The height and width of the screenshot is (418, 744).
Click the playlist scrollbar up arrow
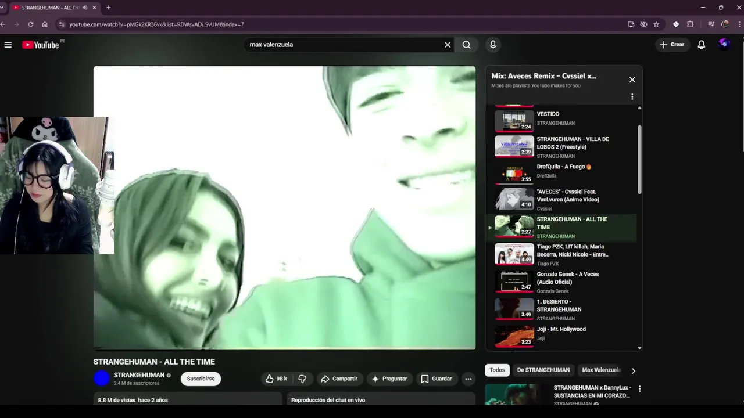pos(639,108)
